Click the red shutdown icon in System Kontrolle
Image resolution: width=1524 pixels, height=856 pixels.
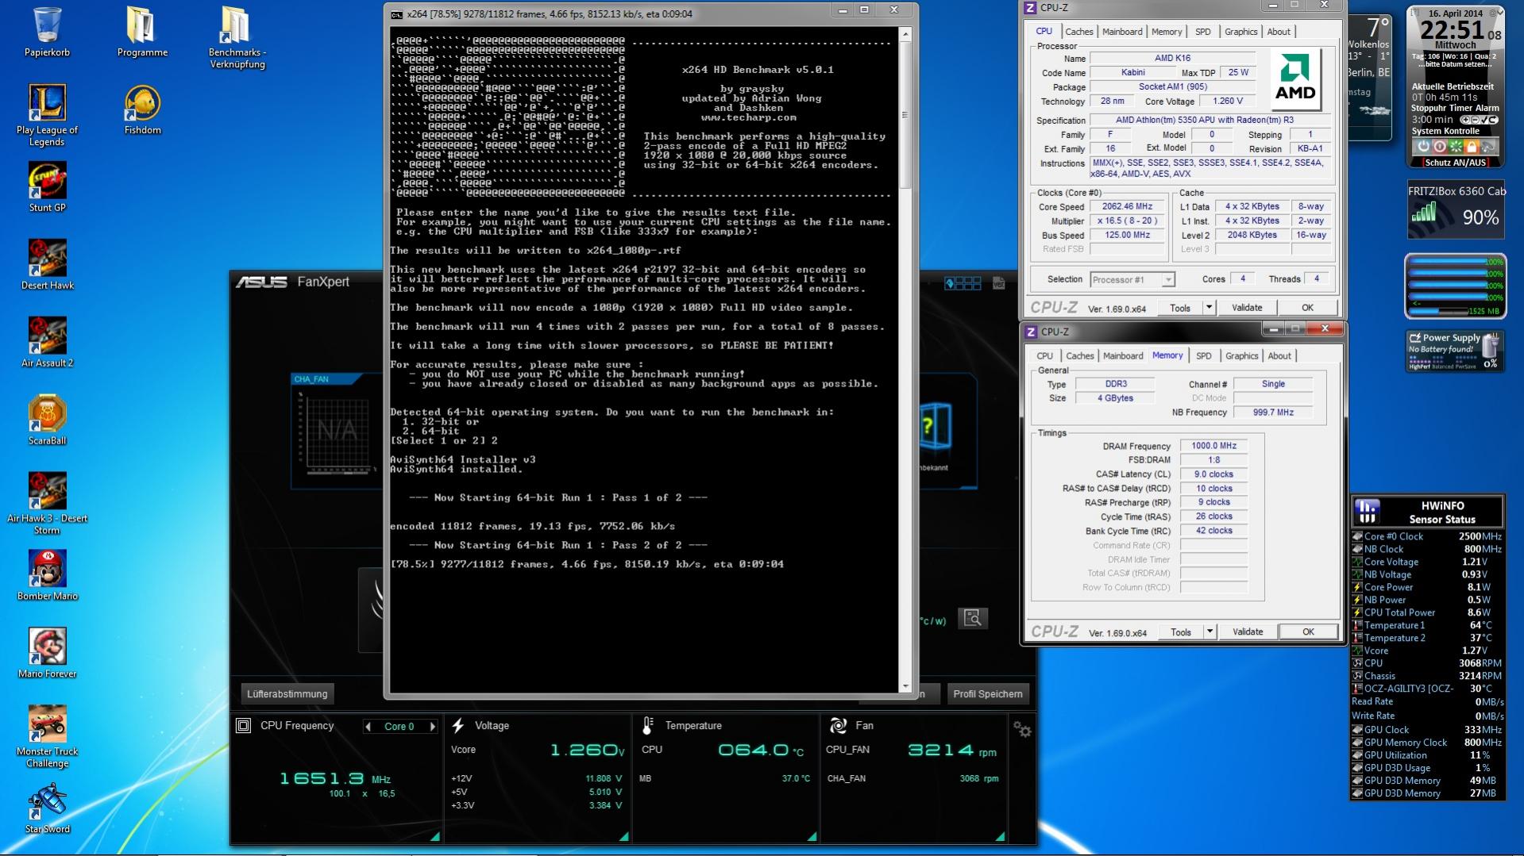tap(1439, 147)
